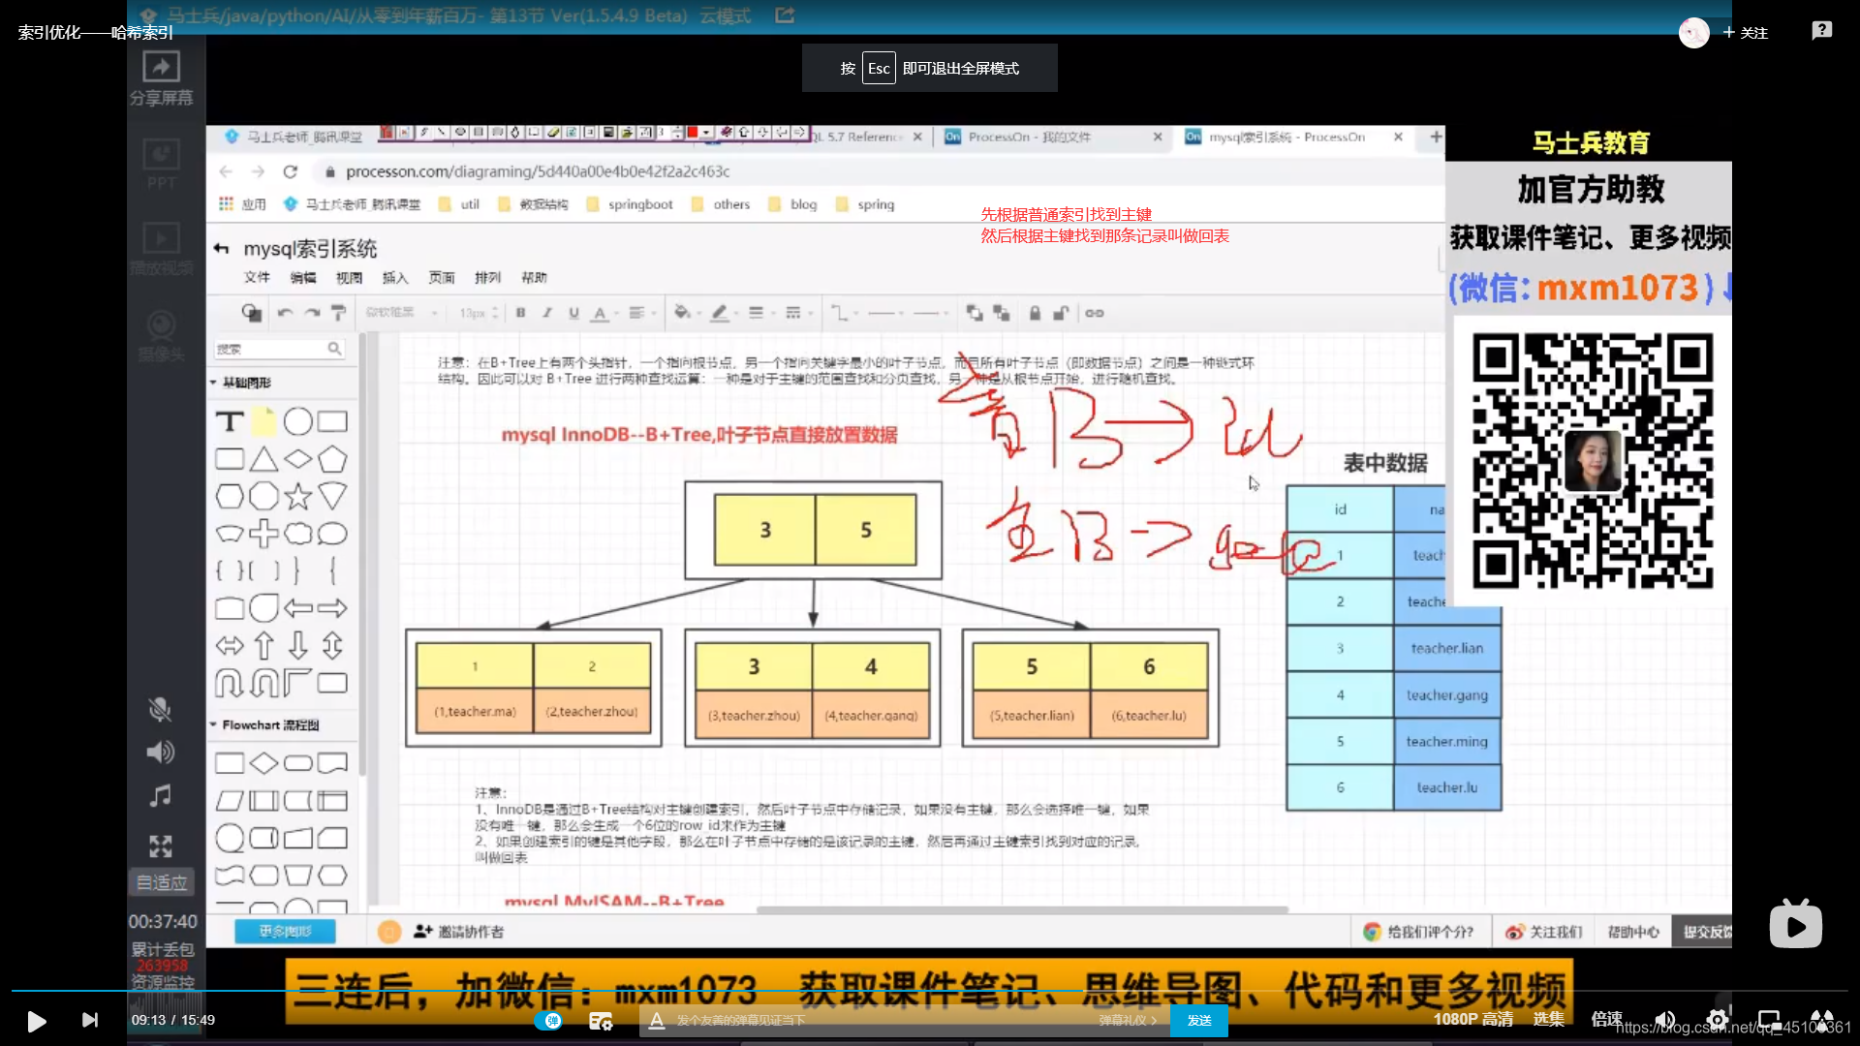
Task: Select the format painter tool
Action: coord(338,313)
